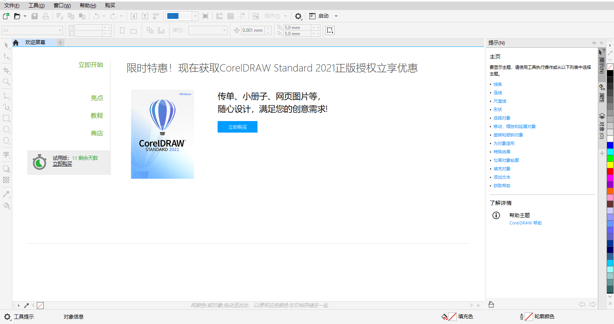This screenshot has height=324, width=614.
Task: Click the tool hints gear in status bar
Action: [7, 317]
